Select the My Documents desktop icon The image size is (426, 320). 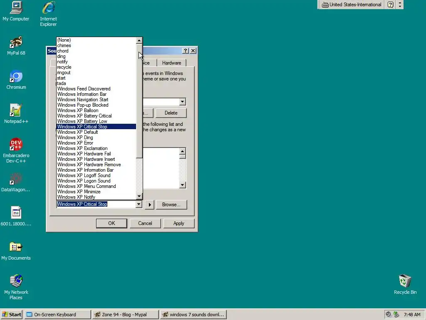[x=16, y=250]
